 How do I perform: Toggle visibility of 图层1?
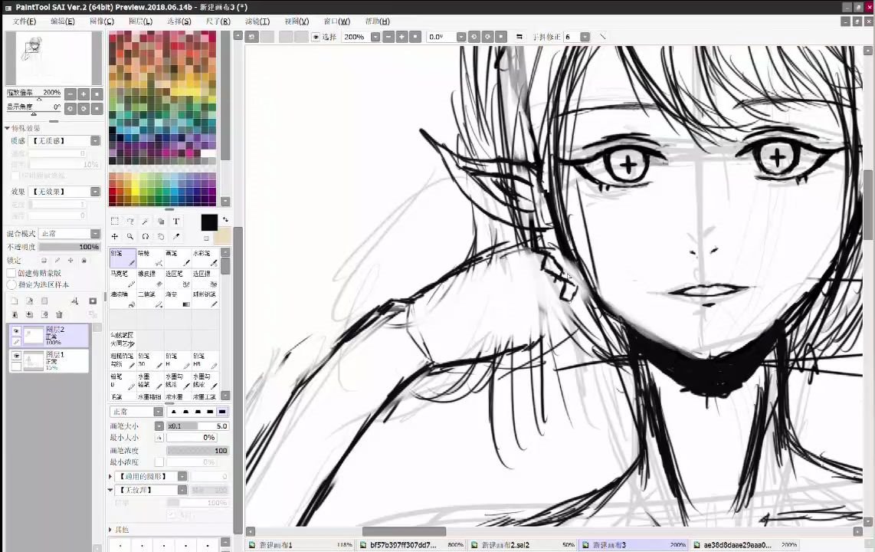pyautogui.click(x=16, y=356)
